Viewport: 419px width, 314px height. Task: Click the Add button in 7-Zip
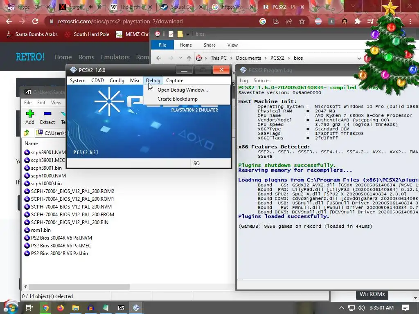coord(30,117)
